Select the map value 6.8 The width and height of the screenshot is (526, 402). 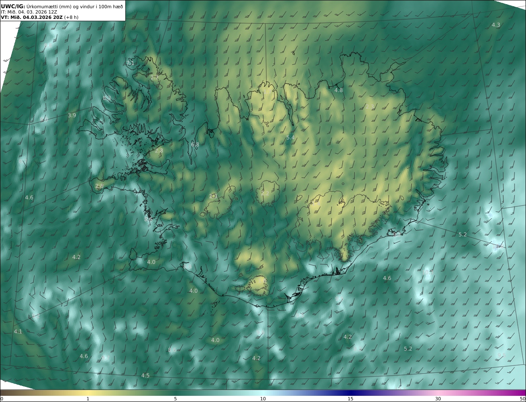(195, 145)
